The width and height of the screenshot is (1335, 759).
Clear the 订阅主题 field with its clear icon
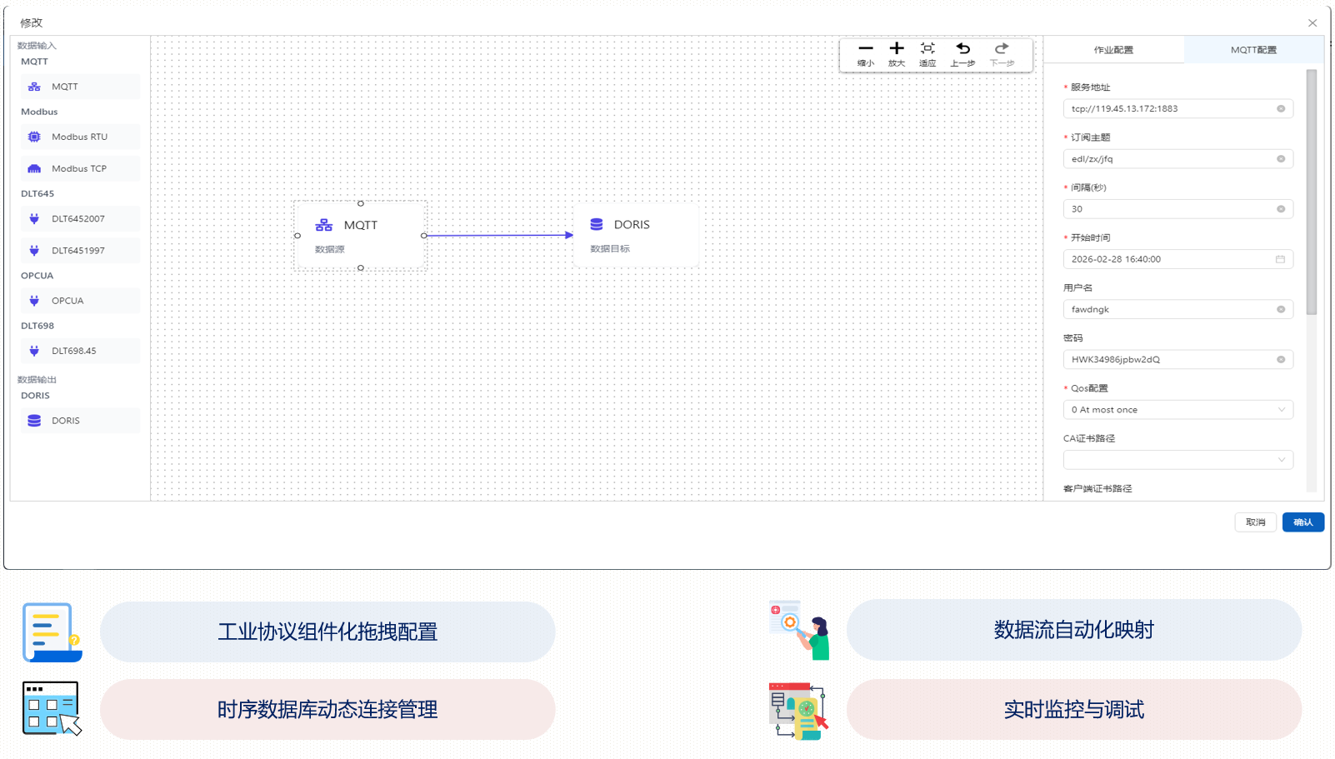(x=1281, y=158)
